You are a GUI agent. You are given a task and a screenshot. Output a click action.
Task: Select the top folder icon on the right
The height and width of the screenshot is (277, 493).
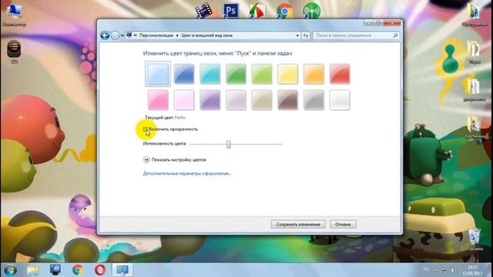[475, 14]
